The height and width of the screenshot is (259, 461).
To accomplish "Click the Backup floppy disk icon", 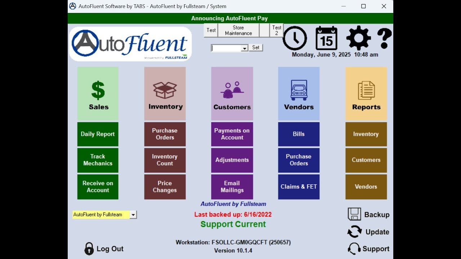I will point(354,214).
